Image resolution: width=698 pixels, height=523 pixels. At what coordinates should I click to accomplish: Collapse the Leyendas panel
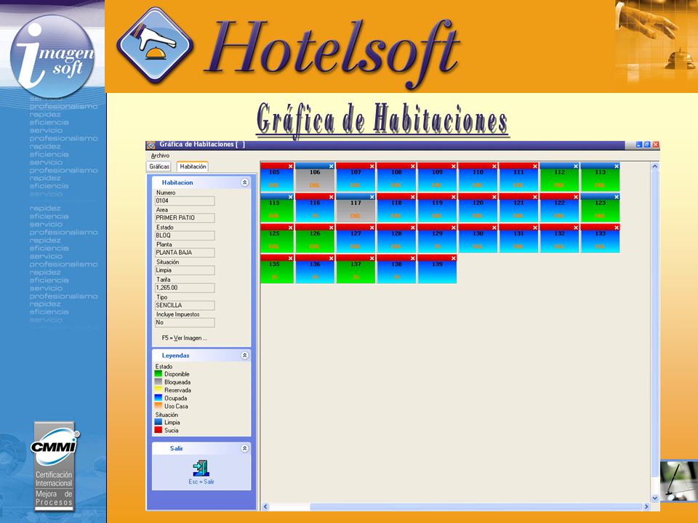(x=244, y=355)
